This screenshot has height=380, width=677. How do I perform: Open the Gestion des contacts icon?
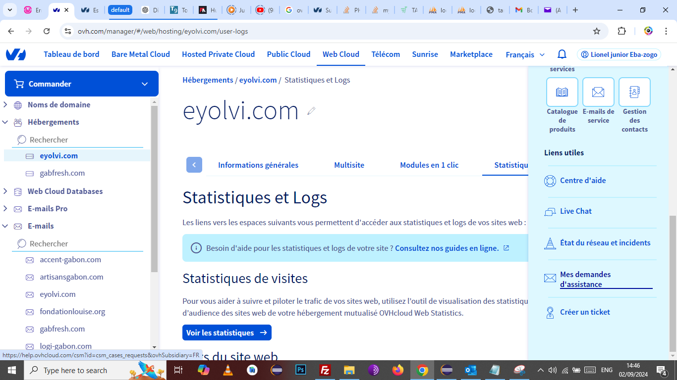coord(634,92)
